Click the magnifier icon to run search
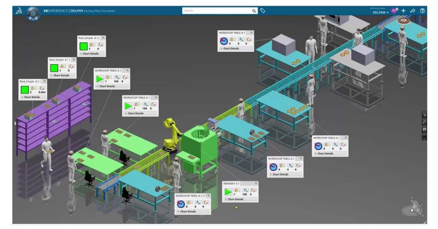Image resolution: width=438 pixels, height=229 pixels. [254, 11]
